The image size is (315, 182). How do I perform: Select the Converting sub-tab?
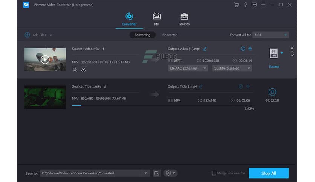tap(142, 35)
